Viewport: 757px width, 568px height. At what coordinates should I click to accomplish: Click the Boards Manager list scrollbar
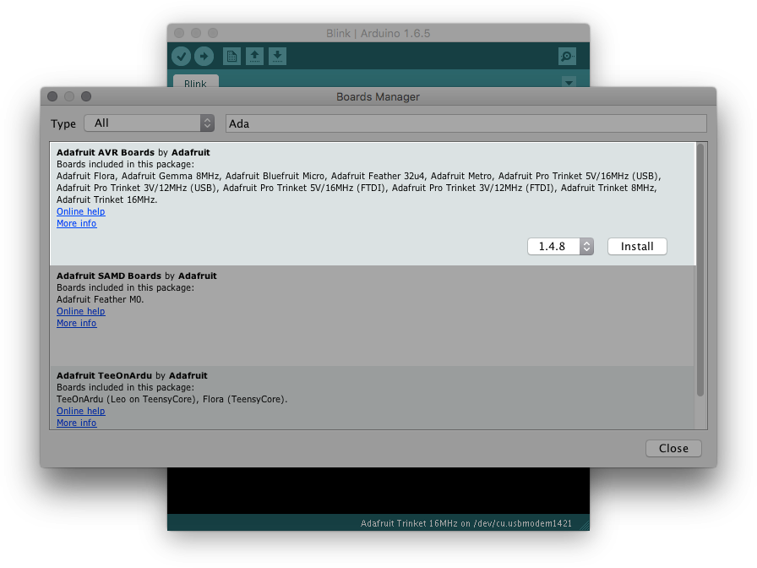coord(700,270)
